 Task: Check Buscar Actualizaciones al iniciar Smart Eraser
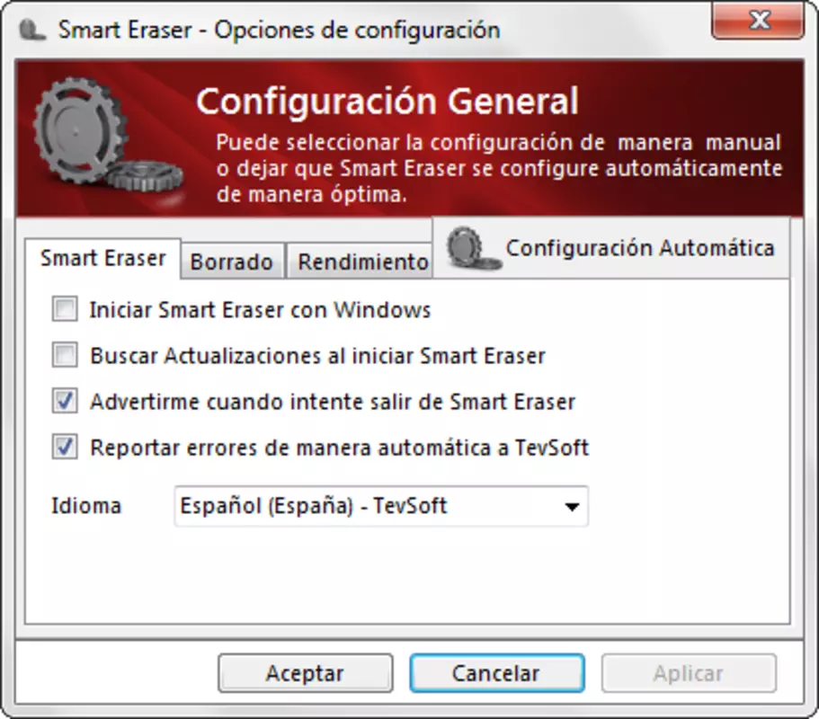(x=65, y=355)
